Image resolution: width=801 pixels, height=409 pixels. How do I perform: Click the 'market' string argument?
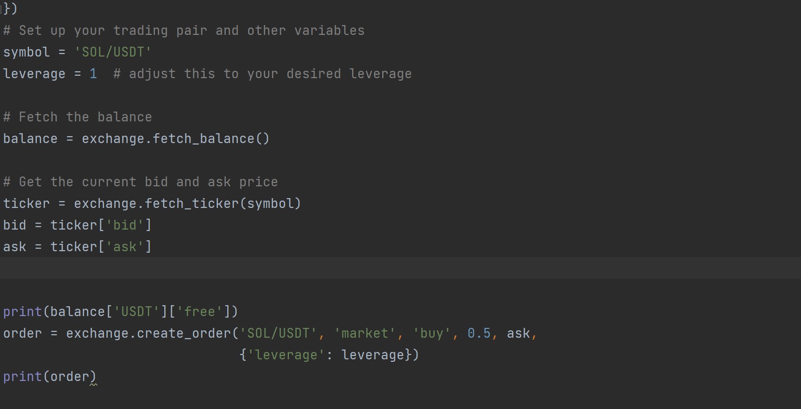pyautogui.click(x=365, y=333)
